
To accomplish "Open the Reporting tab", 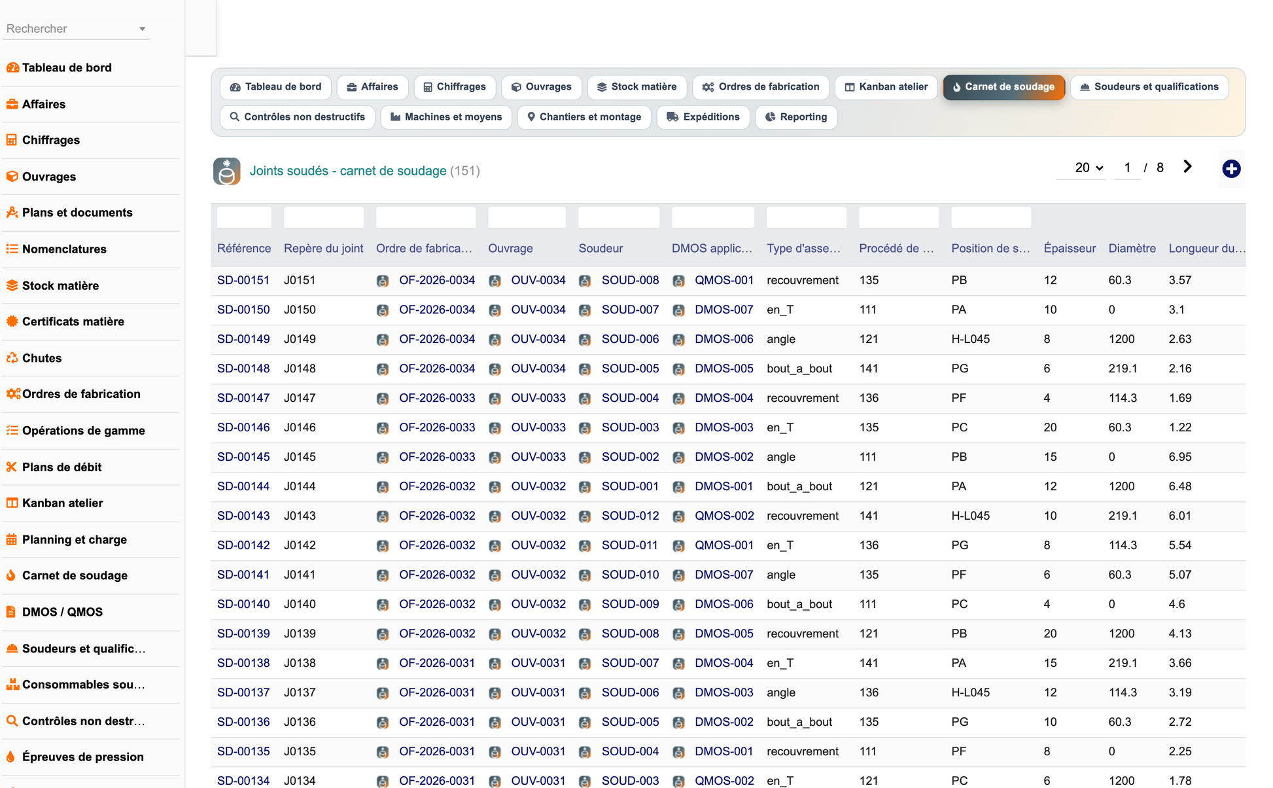I will tap(796, 117).
